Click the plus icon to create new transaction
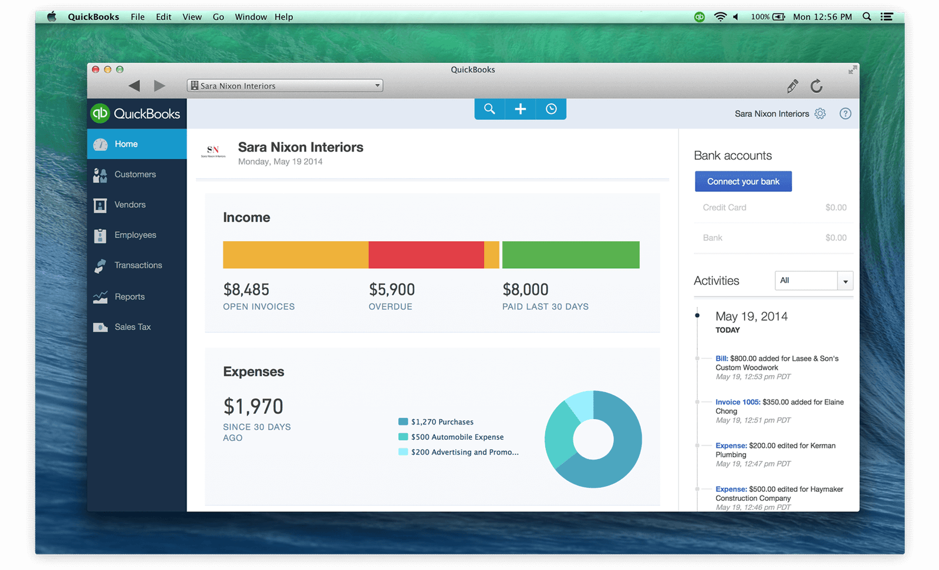Screen dimensions: 939x570 [520, 109]
